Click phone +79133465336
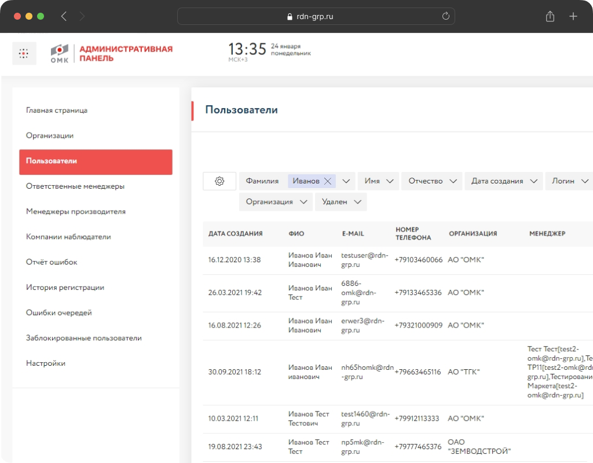Viewport: 593px width, 463px height. point(418,293)
